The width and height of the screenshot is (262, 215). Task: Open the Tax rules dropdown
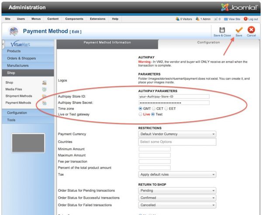177,174
